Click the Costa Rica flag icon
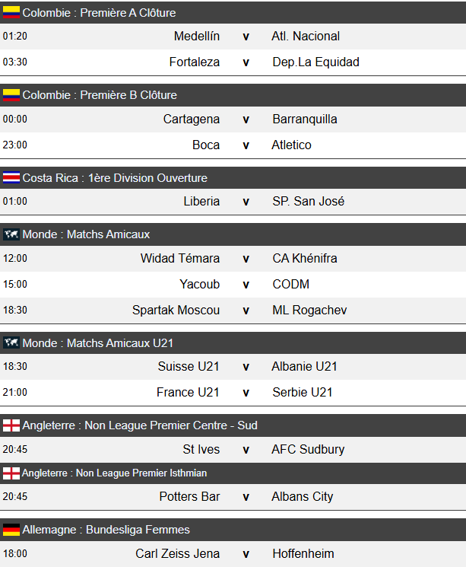 coord(11,178)
